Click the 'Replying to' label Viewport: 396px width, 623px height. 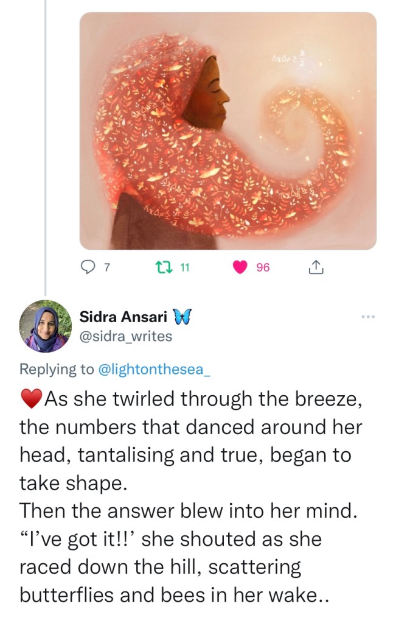click(57, 368)
